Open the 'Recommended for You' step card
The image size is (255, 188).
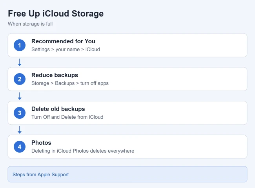(x=127, y=45)
